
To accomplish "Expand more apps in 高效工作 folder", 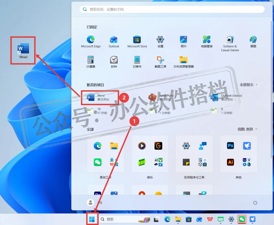I will [114, 162].
